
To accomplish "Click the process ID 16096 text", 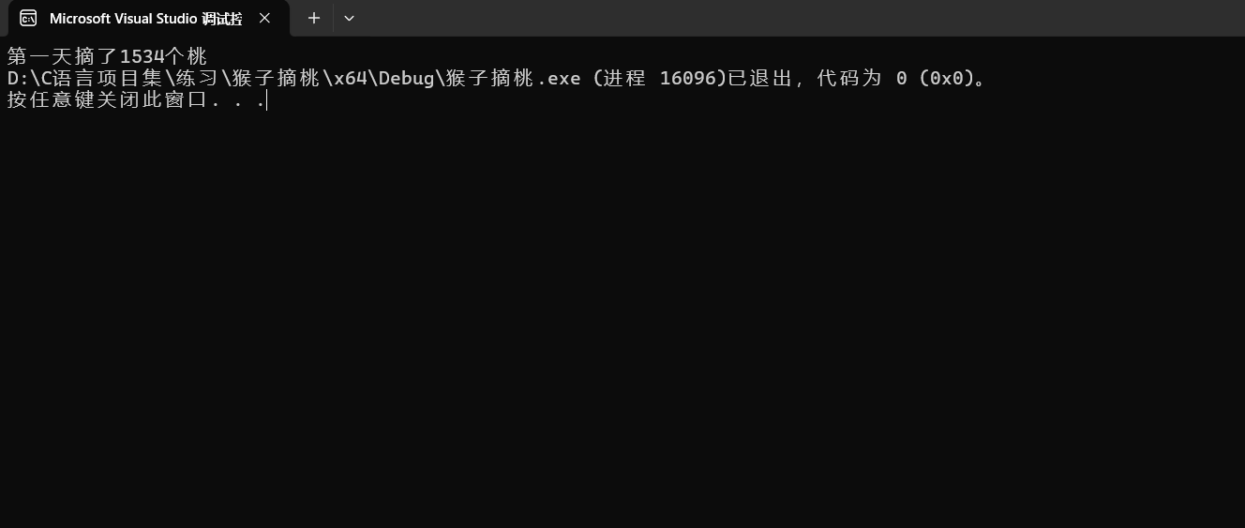I will click(x=688, y=78).
